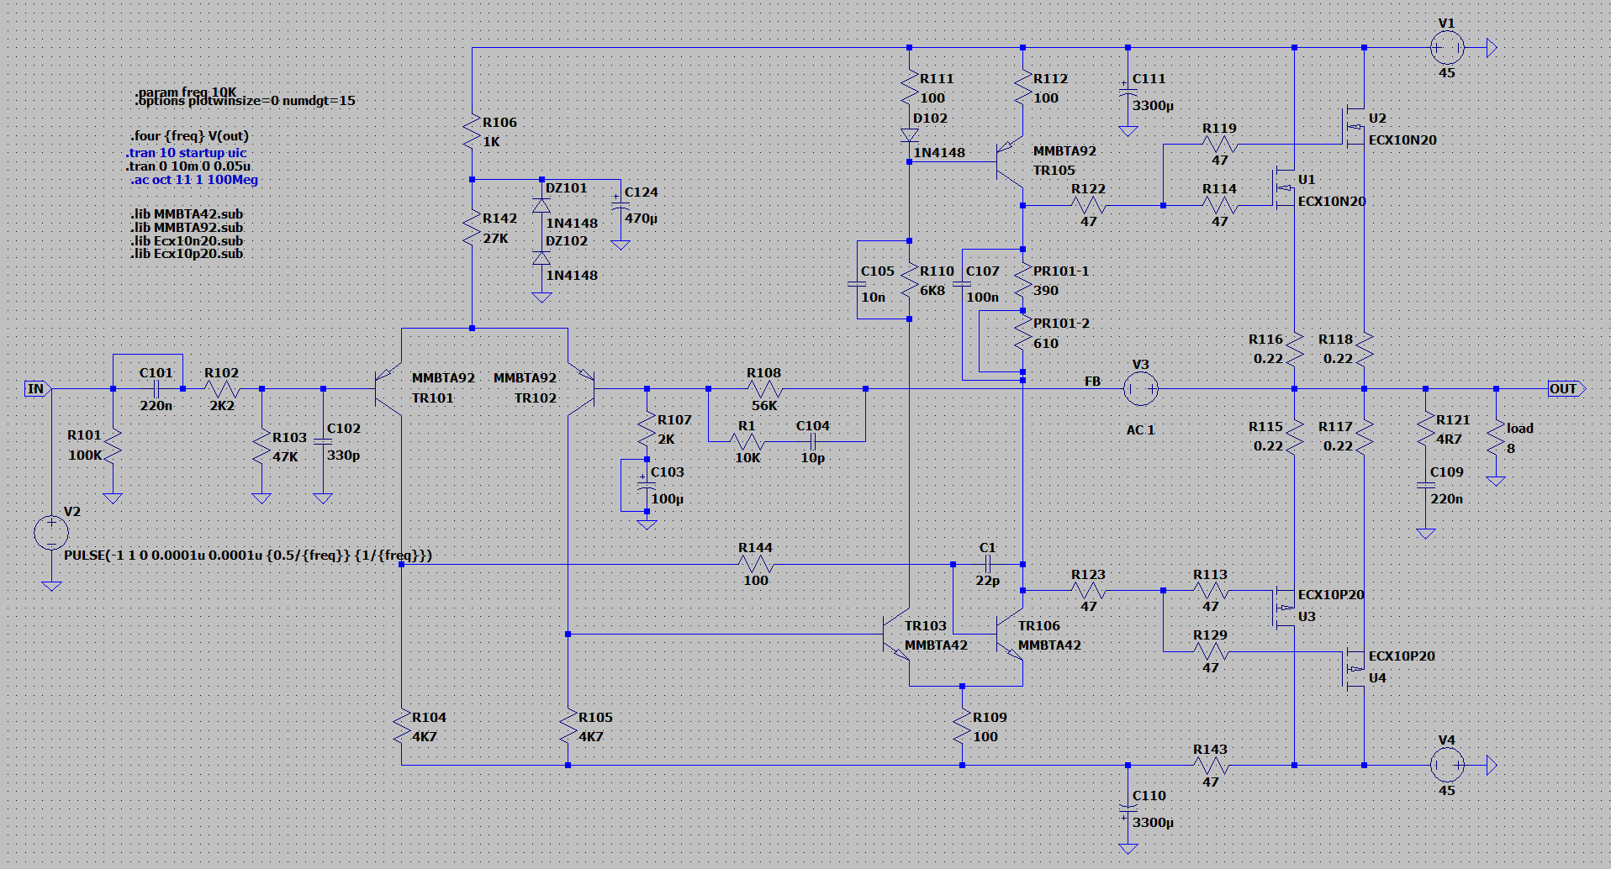Screen dimensions: 1611x869
Task: Click the OUT port label
Action: point(1566,388)
